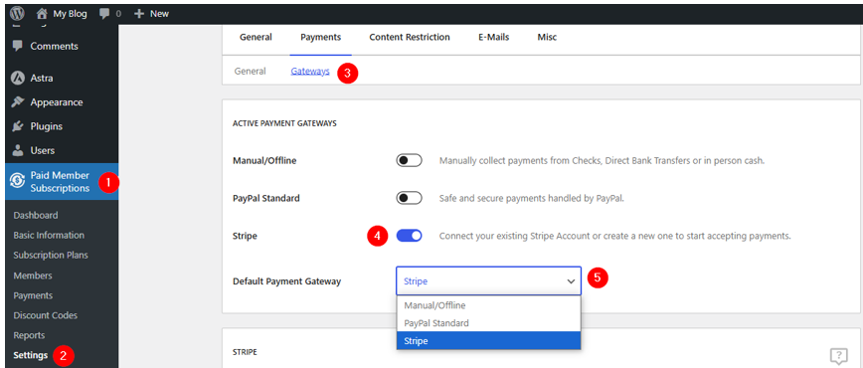863x368 pixels.
Task: Choose PayPal Standard from dropdown list
Action: [488, 323]
